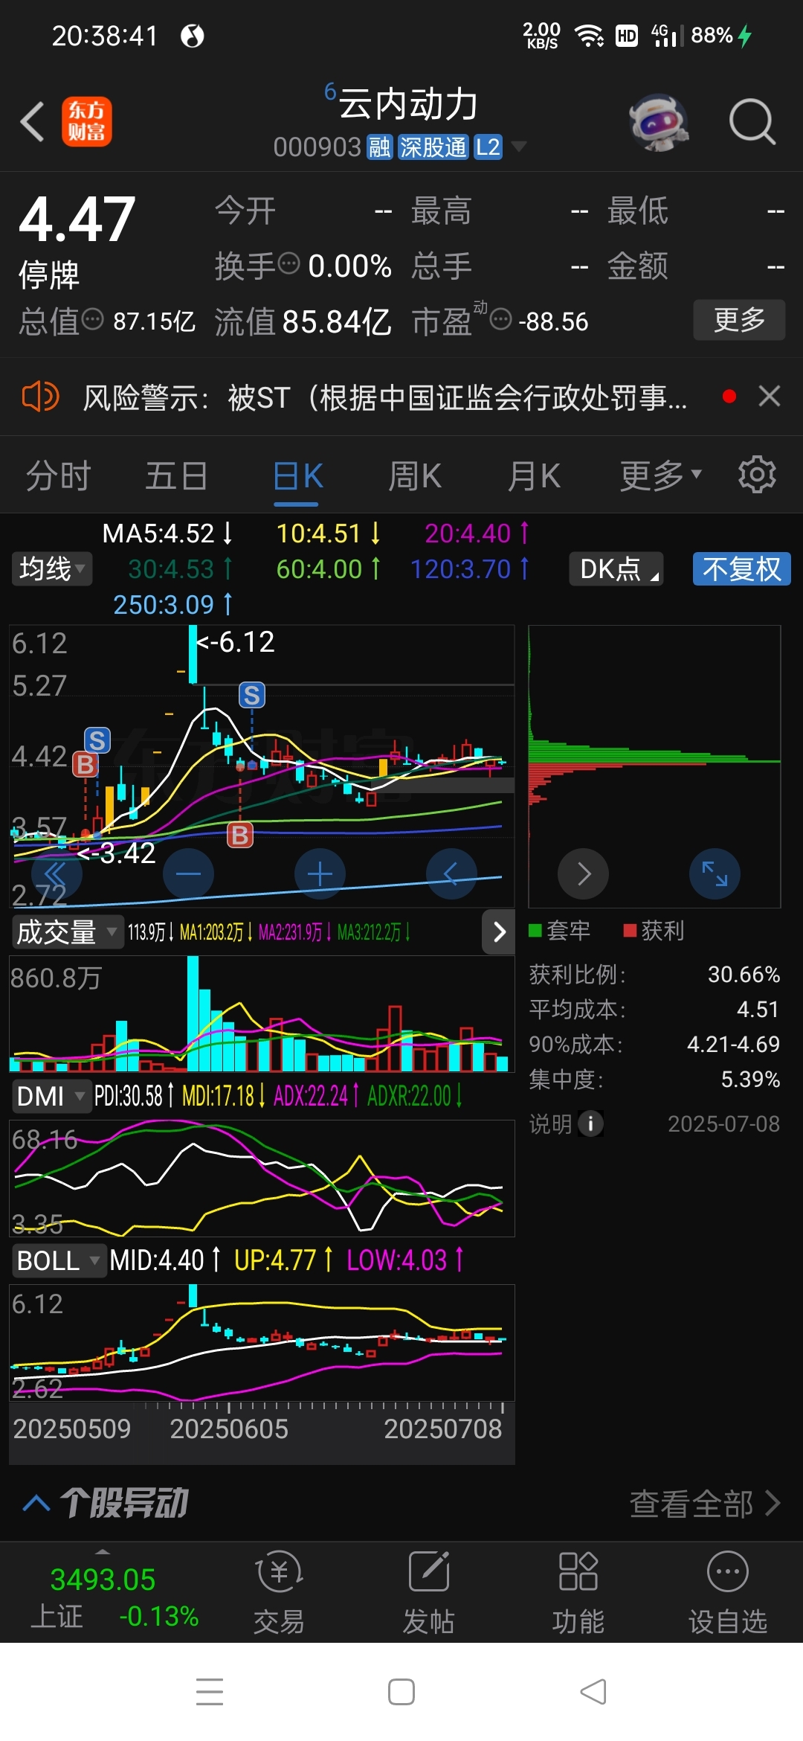Tap the stock name 云内动力
The image size is (803, 1741).
click(407, 103)
